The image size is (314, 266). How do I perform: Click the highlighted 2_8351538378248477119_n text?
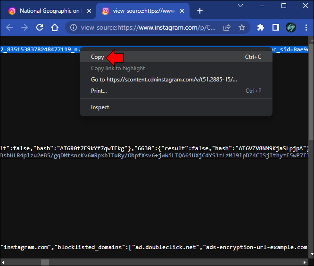[40, 49]
